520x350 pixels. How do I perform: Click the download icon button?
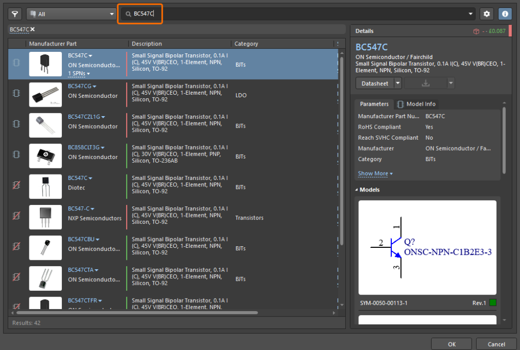[x=426, y=83]
